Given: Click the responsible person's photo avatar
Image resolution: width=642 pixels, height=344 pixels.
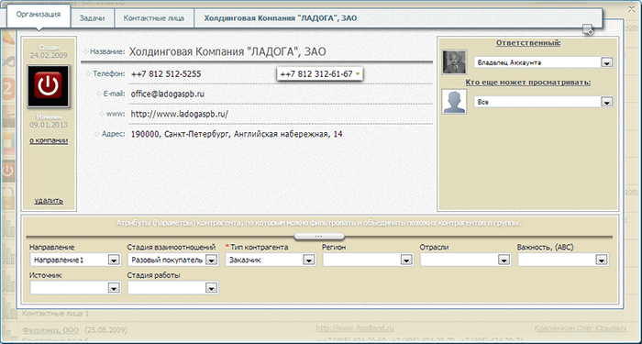Looking at the screenshot, I should point(455,61).
